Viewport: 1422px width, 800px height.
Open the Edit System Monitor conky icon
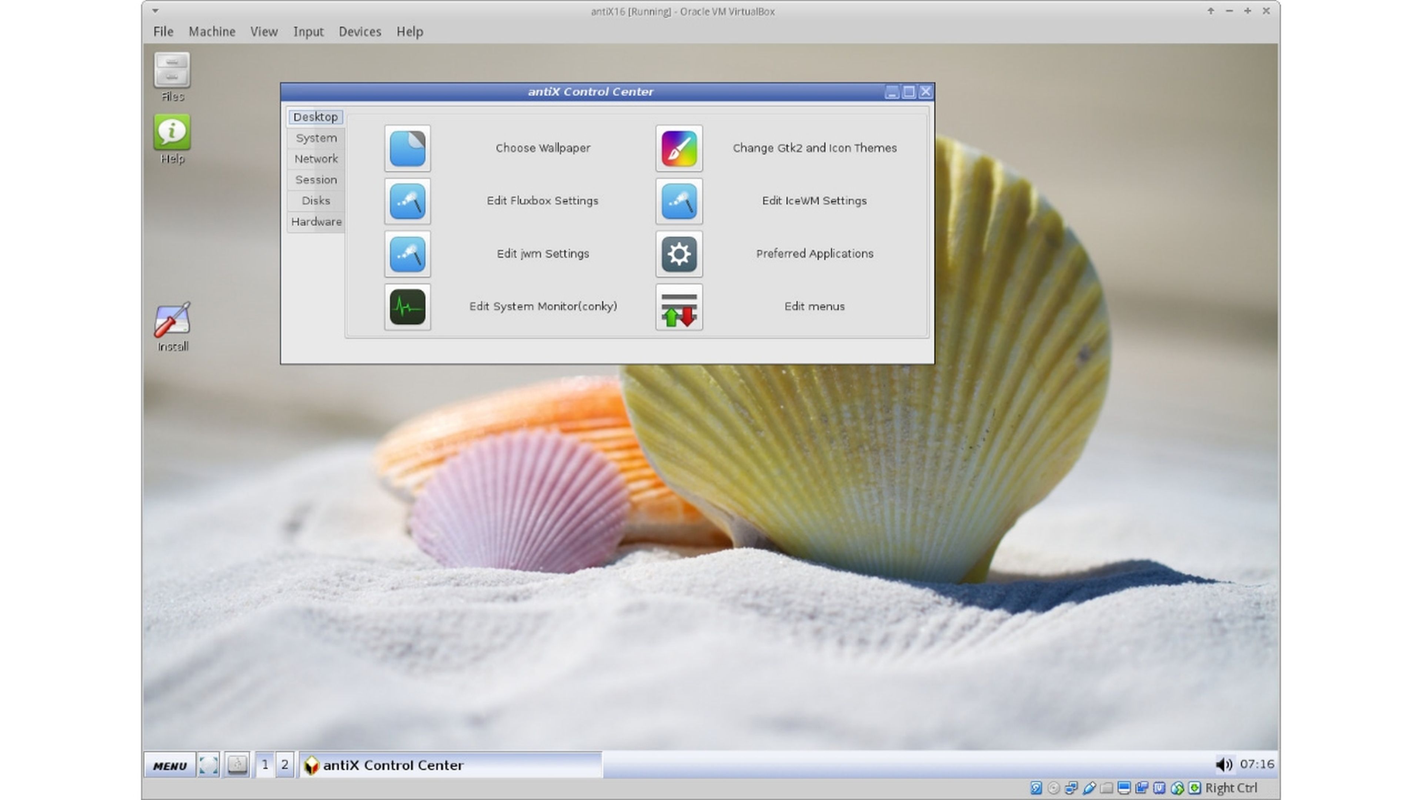point(407,307)
